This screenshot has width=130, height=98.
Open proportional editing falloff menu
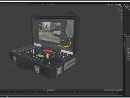(x=55, y=5)
